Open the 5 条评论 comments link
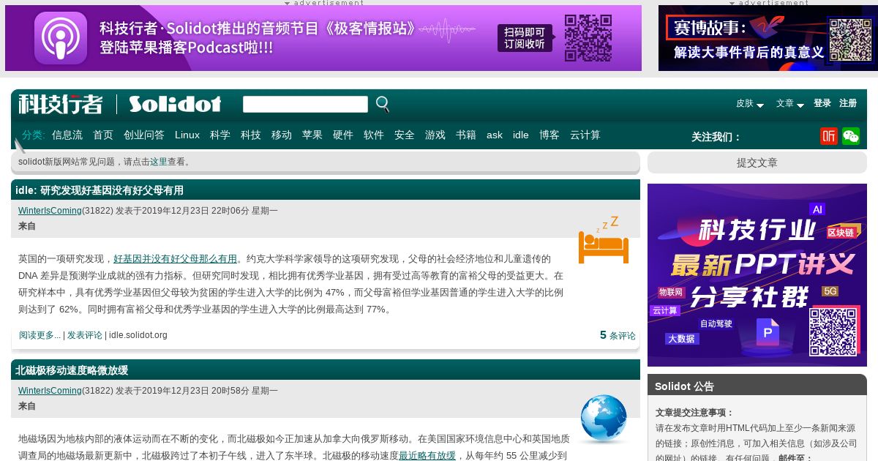The image size is (878, 461). tap(618, 335)
